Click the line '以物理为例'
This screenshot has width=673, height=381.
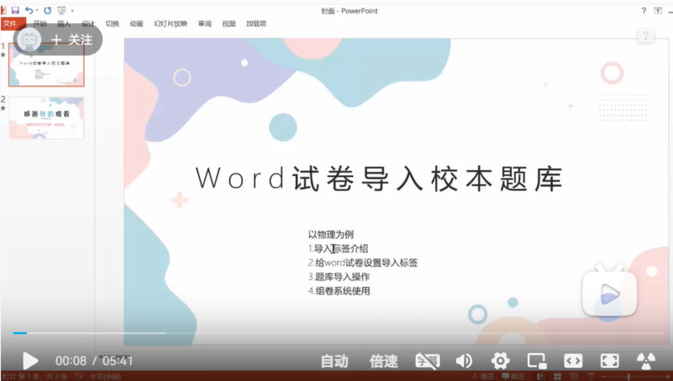click(331, 234)
